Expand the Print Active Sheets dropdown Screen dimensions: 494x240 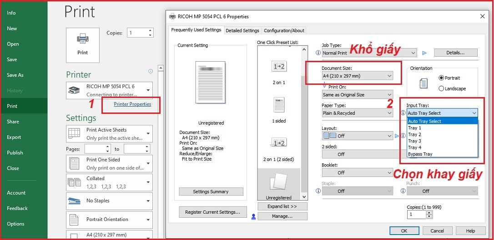(109, 134)
